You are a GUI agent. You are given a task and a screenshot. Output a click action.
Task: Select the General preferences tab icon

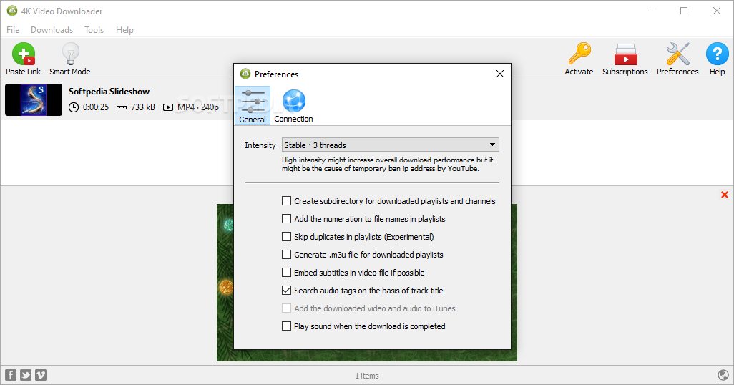pos(253,105)
